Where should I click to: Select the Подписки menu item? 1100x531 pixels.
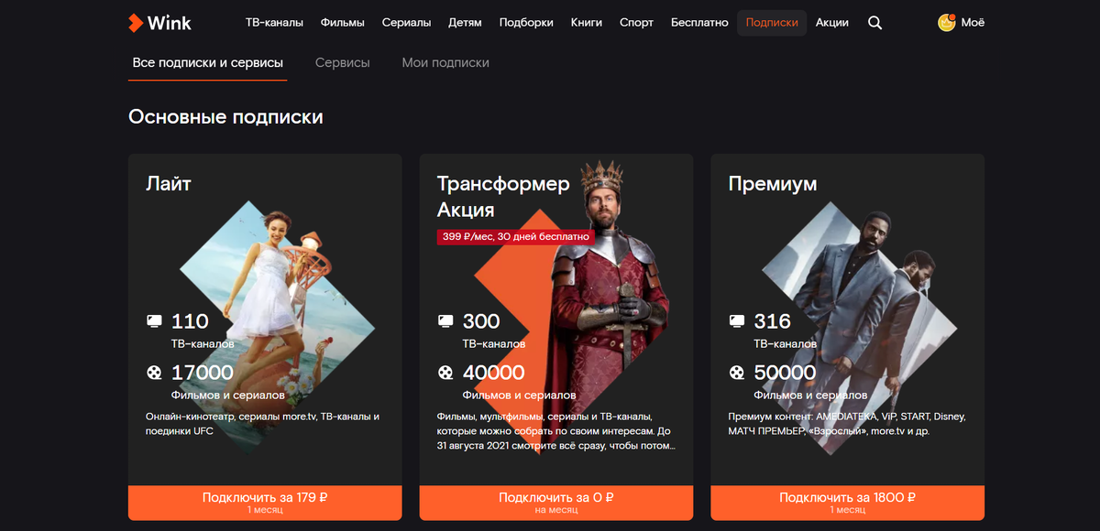pos(772,23)
